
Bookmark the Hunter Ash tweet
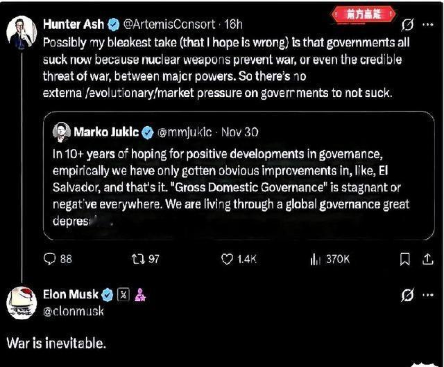(x=405, y=259)
